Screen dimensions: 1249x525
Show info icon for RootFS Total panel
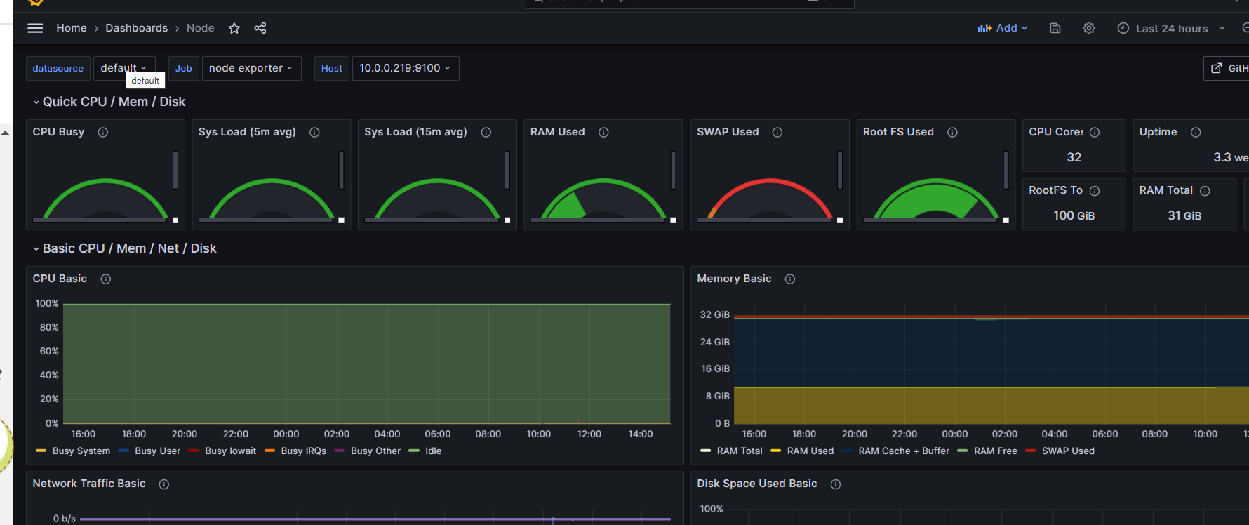click(x=1095, y=191)
